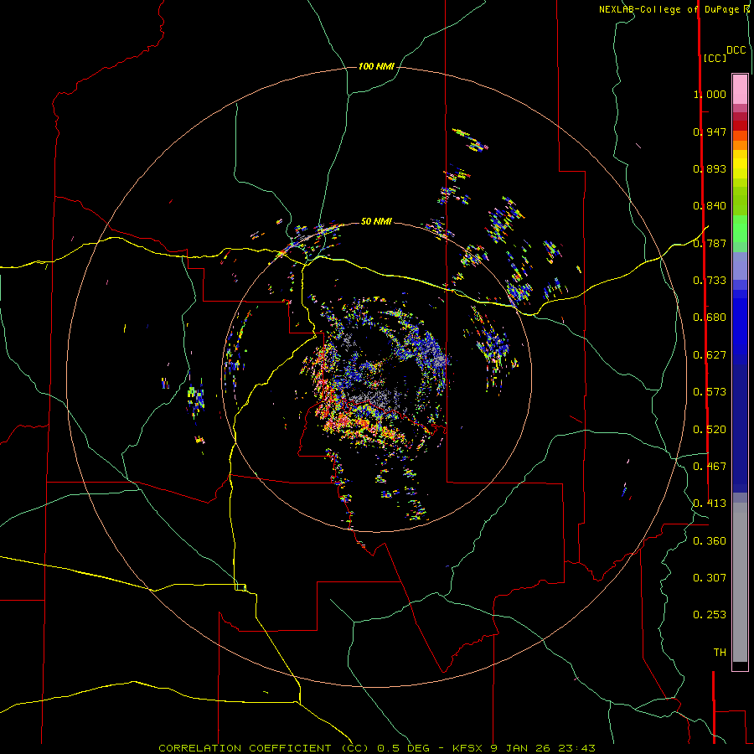Click the 0.573 legend value

(x=710, y=392)
